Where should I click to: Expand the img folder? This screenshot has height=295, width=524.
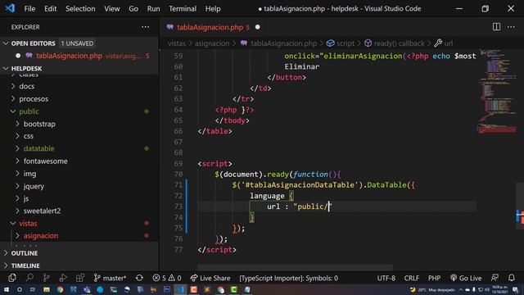pos(79,174)
